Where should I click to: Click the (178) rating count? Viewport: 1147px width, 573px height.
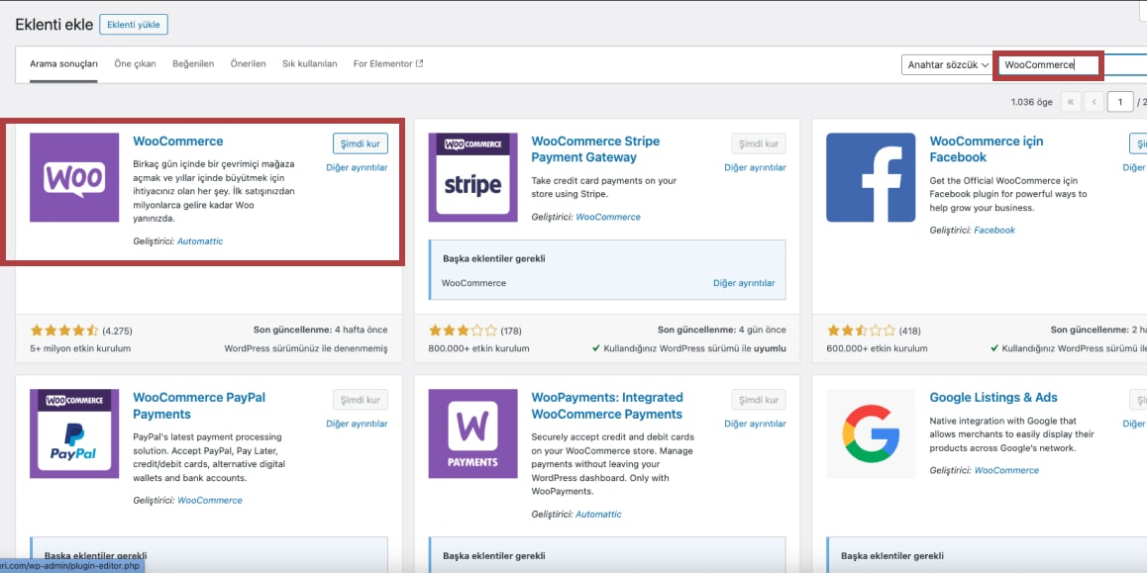(511, 331)
